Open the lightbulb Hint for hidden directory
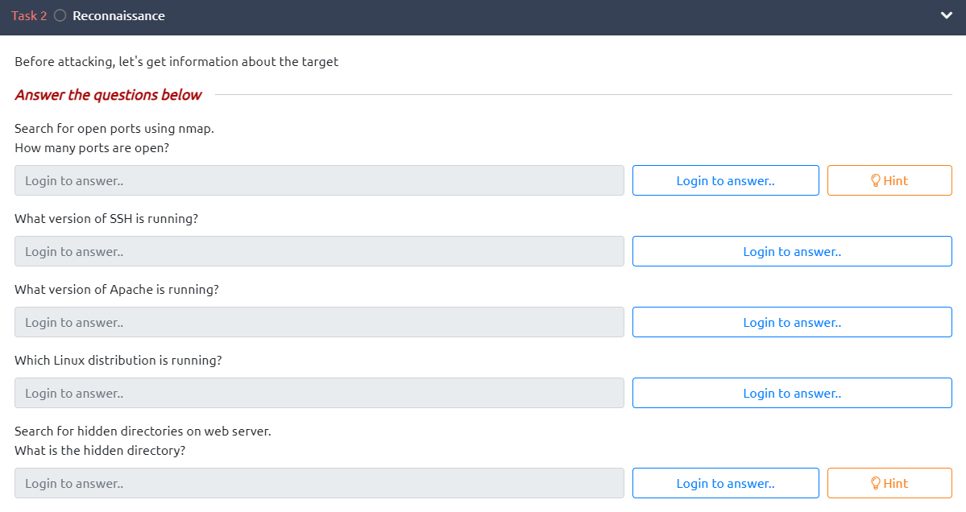 point(889,483)
